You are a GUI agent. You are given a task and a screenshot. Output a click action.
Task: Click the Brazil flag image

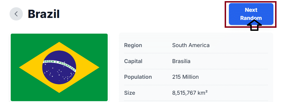(x=59, y=67)
